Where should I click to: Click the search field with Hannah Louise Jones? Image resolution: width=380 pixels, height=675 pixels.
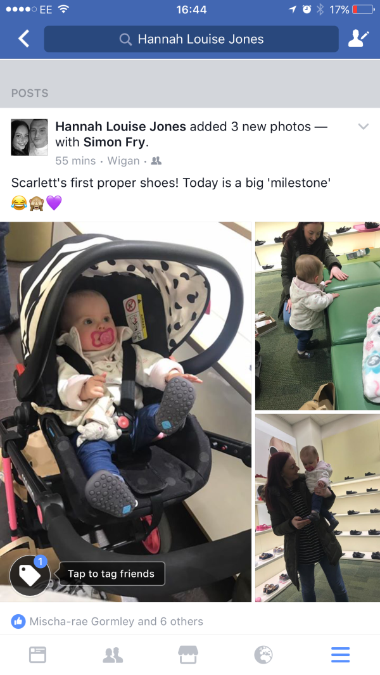[x=191, y=39]
